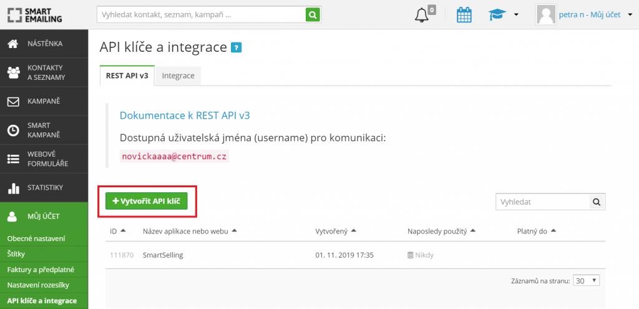Sort table by ID column
The image size is (639, 309).
pos(118,231)
